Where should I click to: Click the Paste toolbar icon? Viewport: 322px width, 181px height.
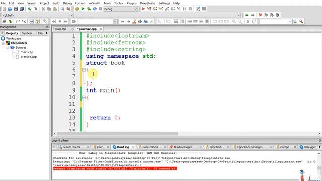click(55, 9)
